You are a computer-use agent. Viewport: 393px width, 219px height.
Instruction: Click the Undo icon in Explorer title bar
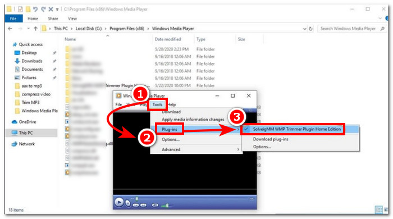pos(35,10)
